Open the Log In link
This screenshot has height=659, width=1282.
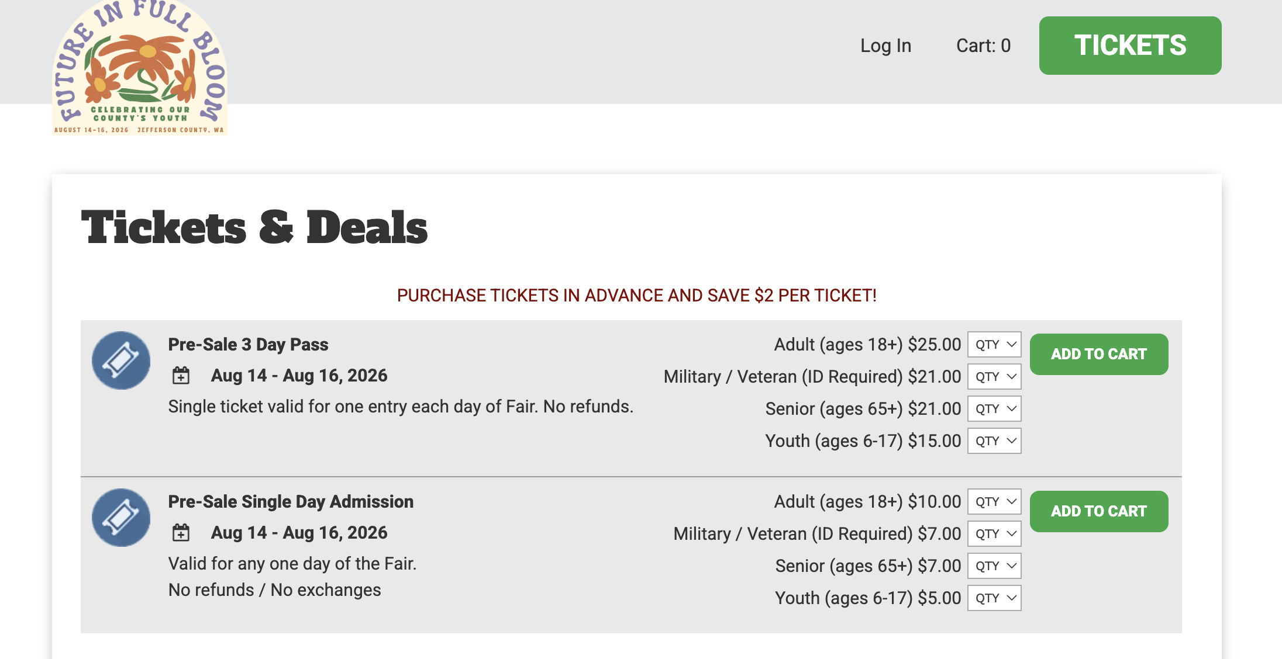(885, 46)
